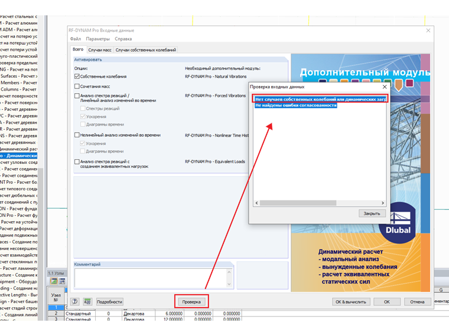
Task: Toggle Ускорения checkbox under nonlinear analysis
Action: point(83,143)
